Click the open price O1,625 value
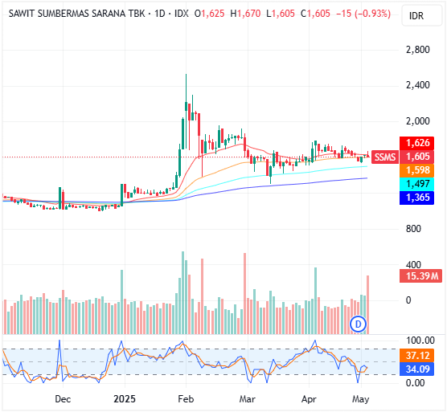The height and width of the screenshot is (412, 447). (209, 14)
